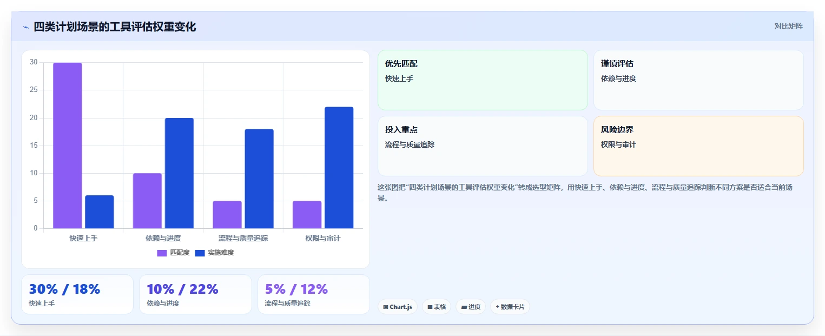Click the 10% / 22% stat card
The height and width of the screenshot is (336, 825).
coord(195,294)
